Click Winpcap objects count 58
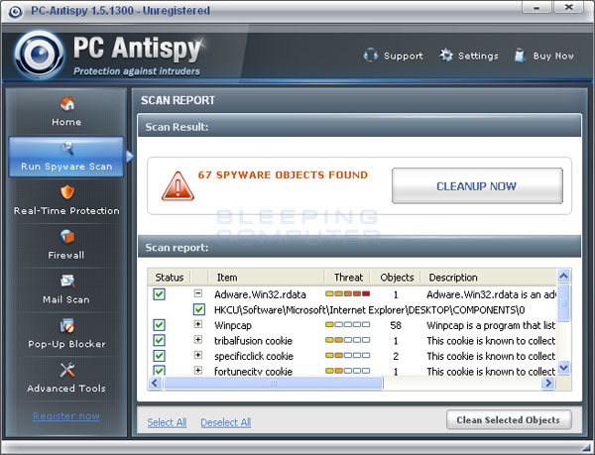Image resolution: width=595 pixels, height=455 pixels. [x=396, y=325]
